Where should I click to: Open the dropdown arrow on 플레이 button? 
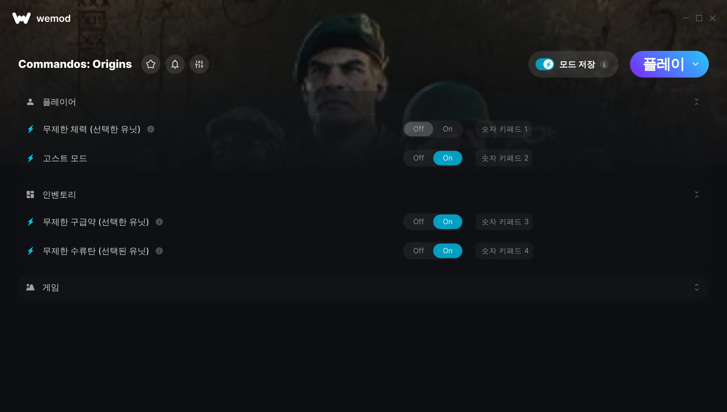[x=695, y=64]
